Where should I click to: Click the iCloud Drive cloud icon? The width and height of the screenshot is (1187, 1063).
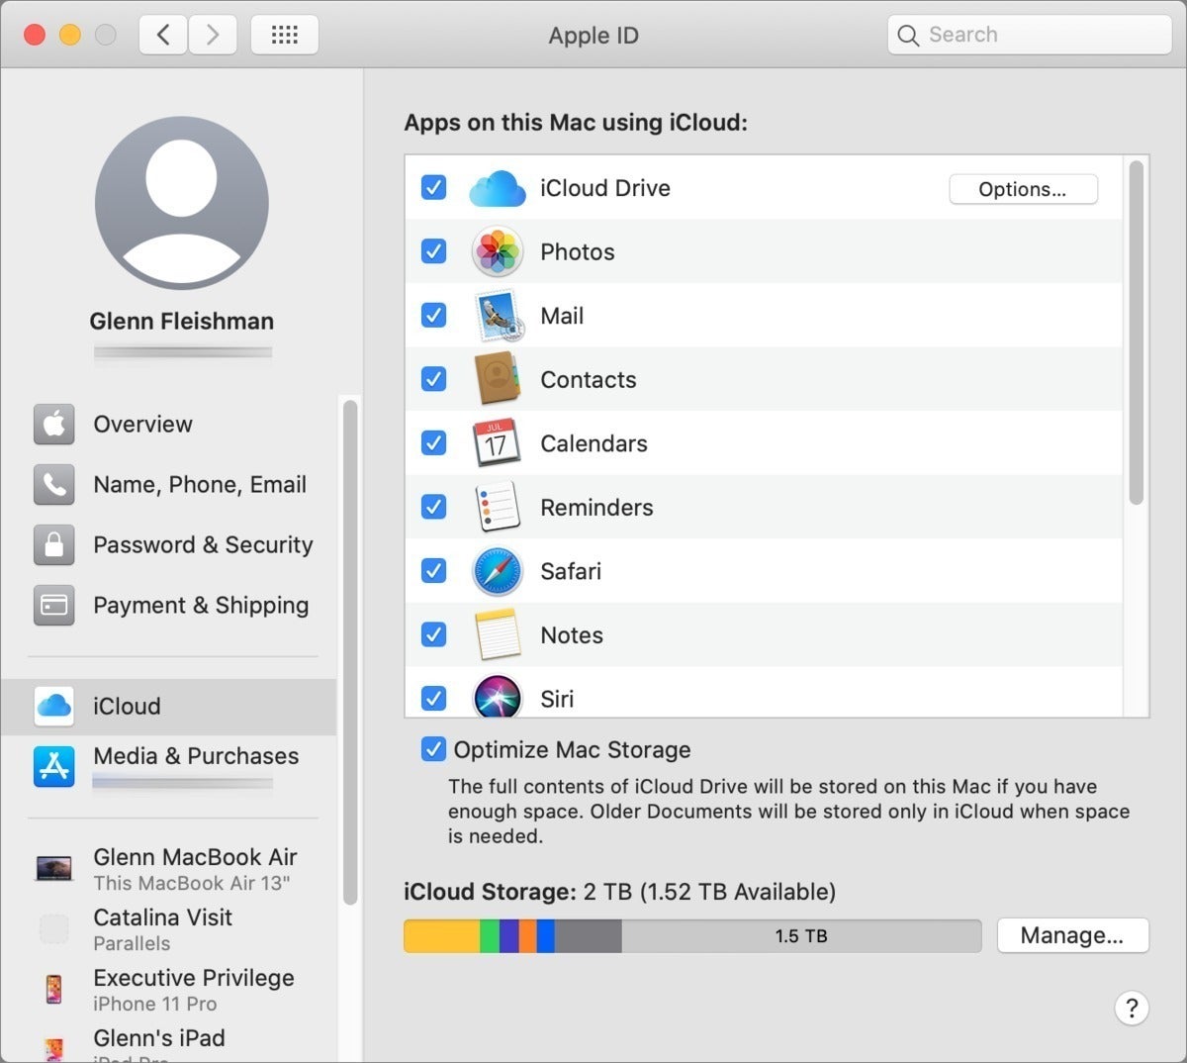497,188
